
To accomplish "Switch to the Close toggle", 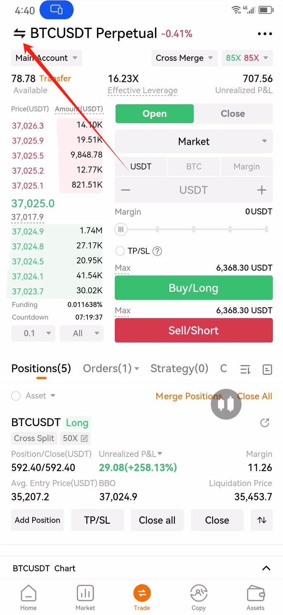I will coord(233,114).
